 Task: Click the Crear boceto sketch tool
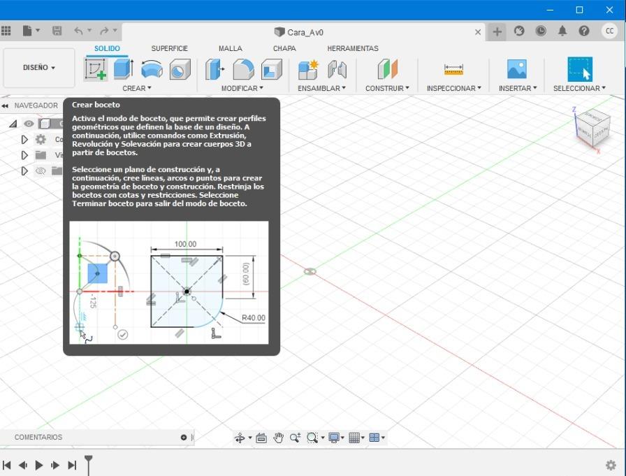tap(96, 70)
